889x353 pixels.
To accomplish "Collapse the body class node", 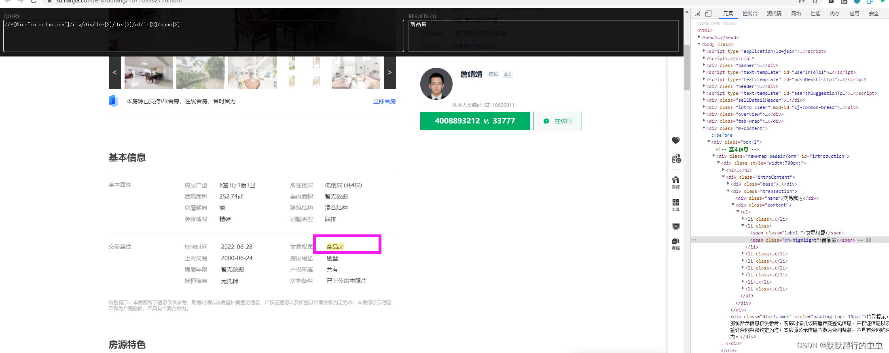I will click(x=699, y=44).
